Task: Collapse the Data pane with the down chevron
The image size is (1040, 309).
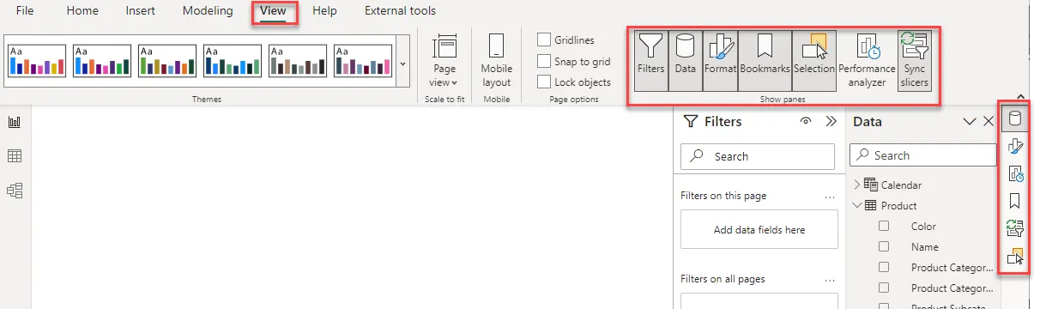Action: [970, 122]
